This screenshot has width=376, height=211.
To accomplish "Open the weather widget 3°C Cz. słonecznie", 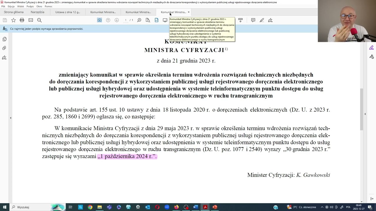I will tap(301, 207).
